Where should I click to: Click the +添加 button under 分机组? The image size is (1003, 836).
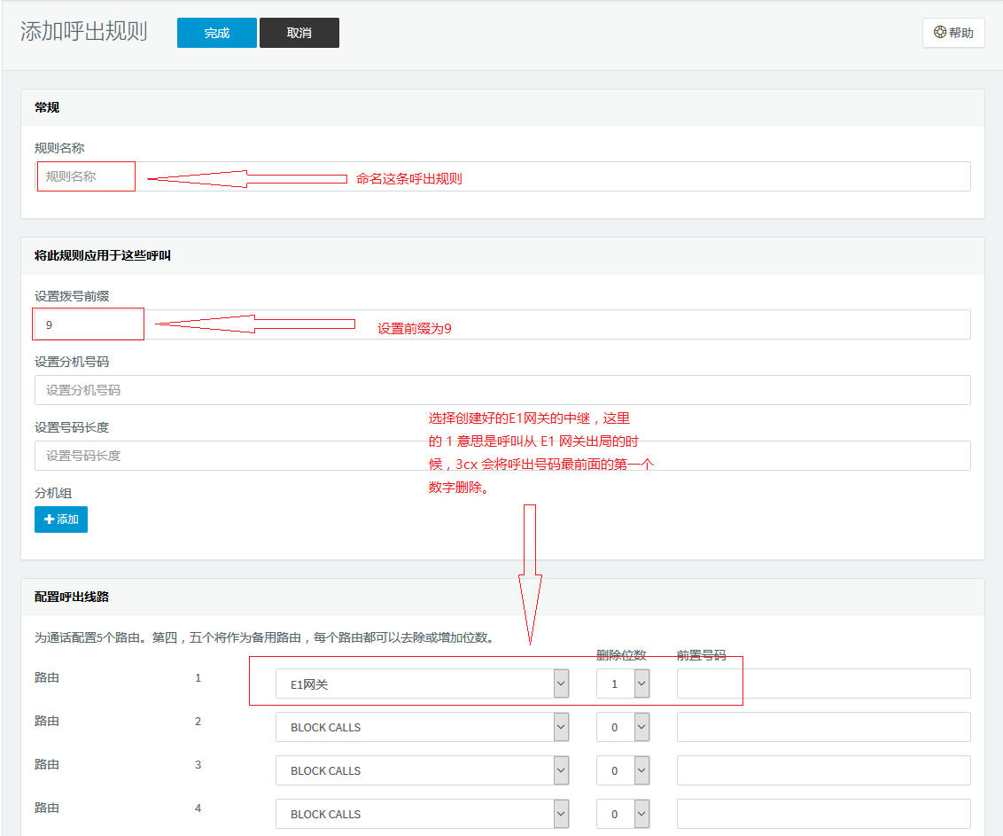tap(61, 520)
